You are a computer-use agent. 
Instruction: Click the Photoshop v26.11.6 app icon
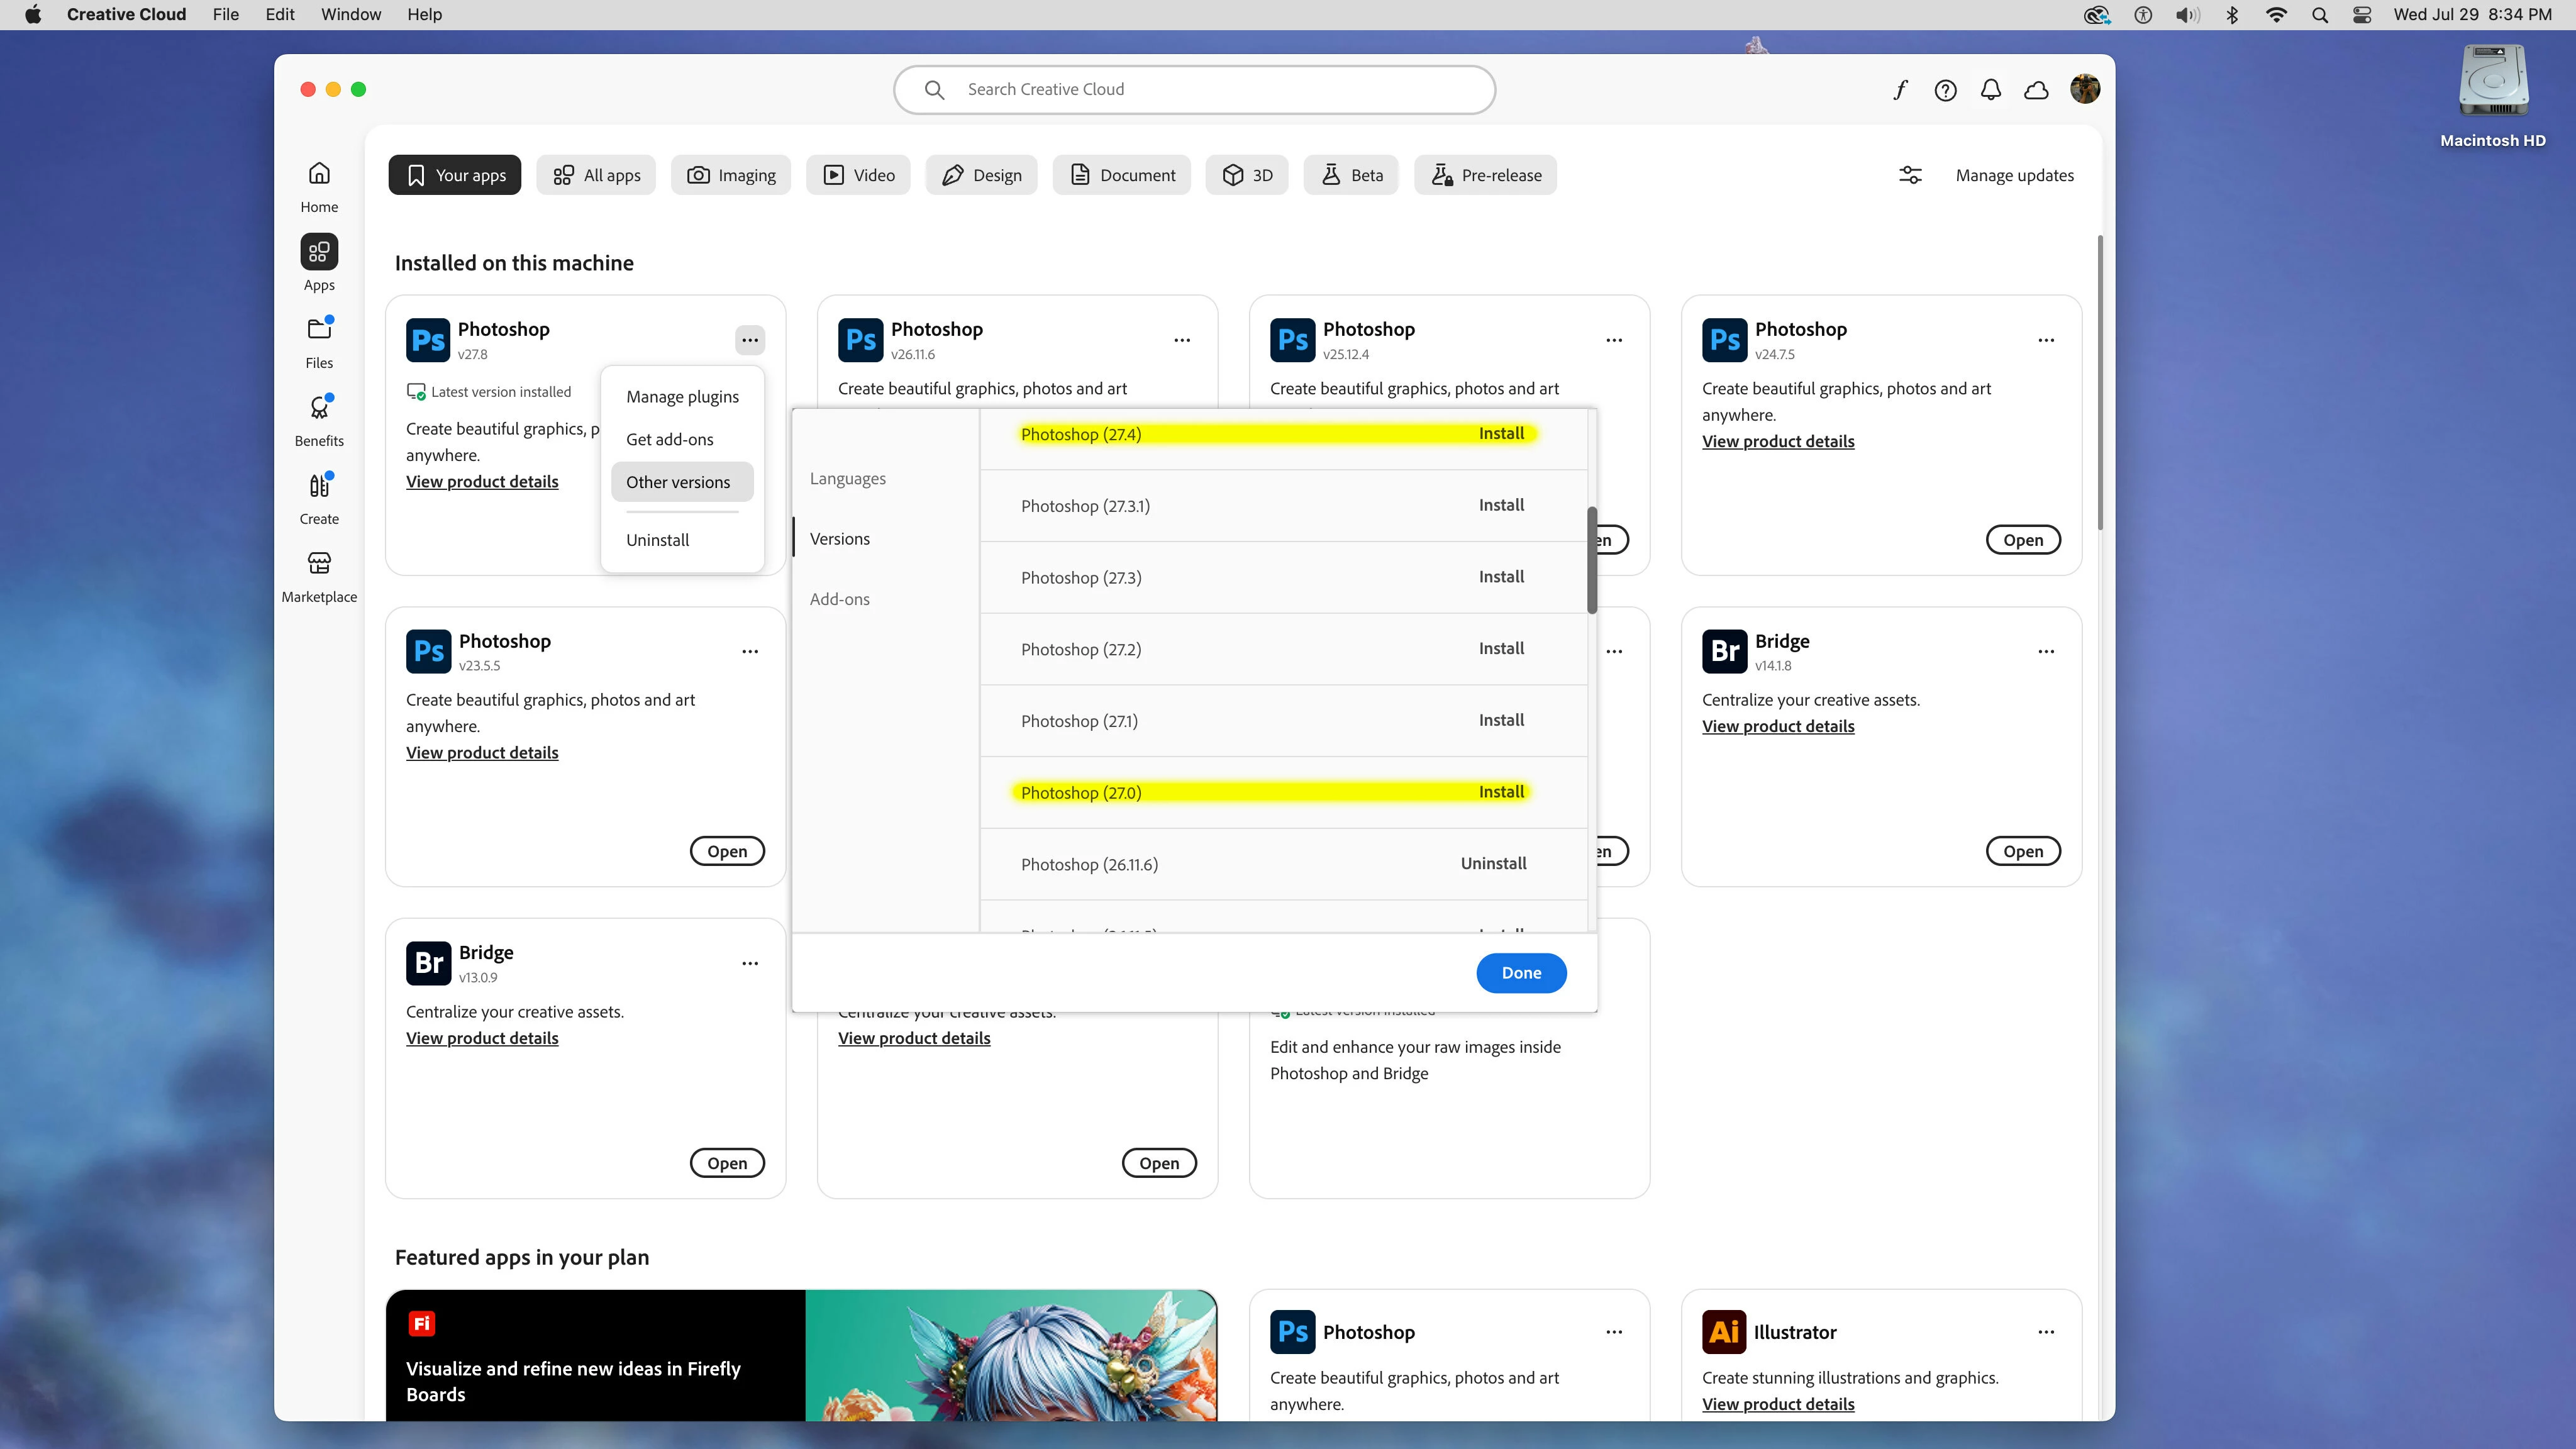click(x=860, y=340)
